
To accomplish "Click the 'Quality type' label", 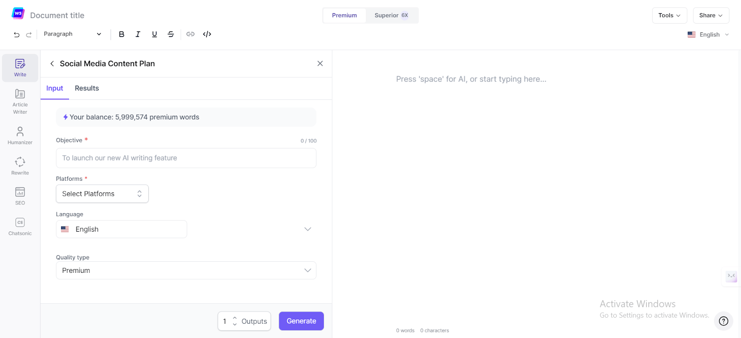I will (73, 258).
